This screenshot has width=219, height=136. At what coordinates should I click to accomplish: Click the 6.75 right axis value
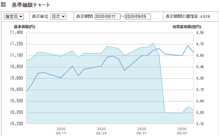click(x=200, y=44)
